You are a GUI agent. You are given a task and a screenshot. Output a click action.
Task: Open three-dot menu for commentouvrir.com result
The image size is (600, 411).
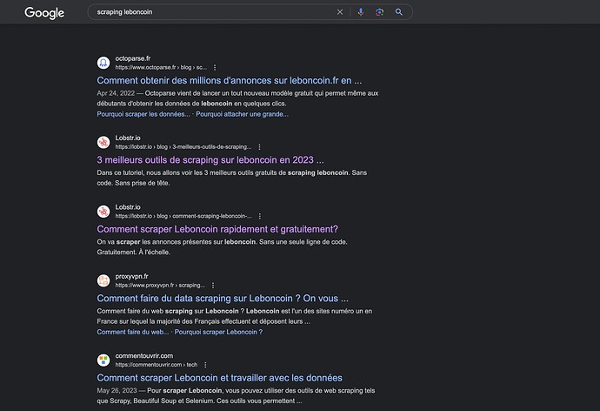coord(205,364)
